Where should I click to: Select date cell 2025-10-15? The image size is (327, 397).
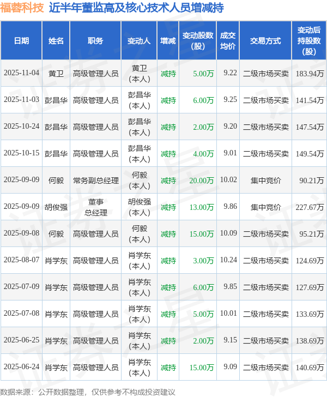[21, 153]
